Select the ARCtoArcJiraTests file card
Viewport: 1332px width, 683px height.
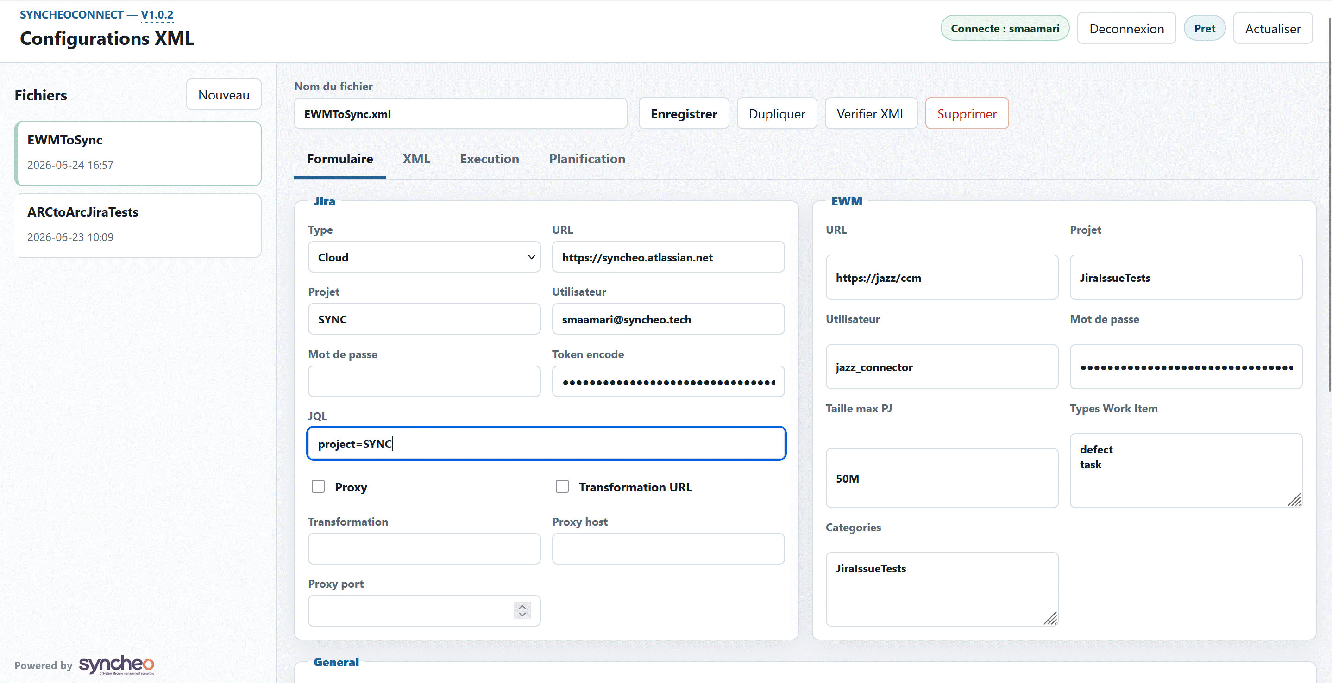(138, 226)
